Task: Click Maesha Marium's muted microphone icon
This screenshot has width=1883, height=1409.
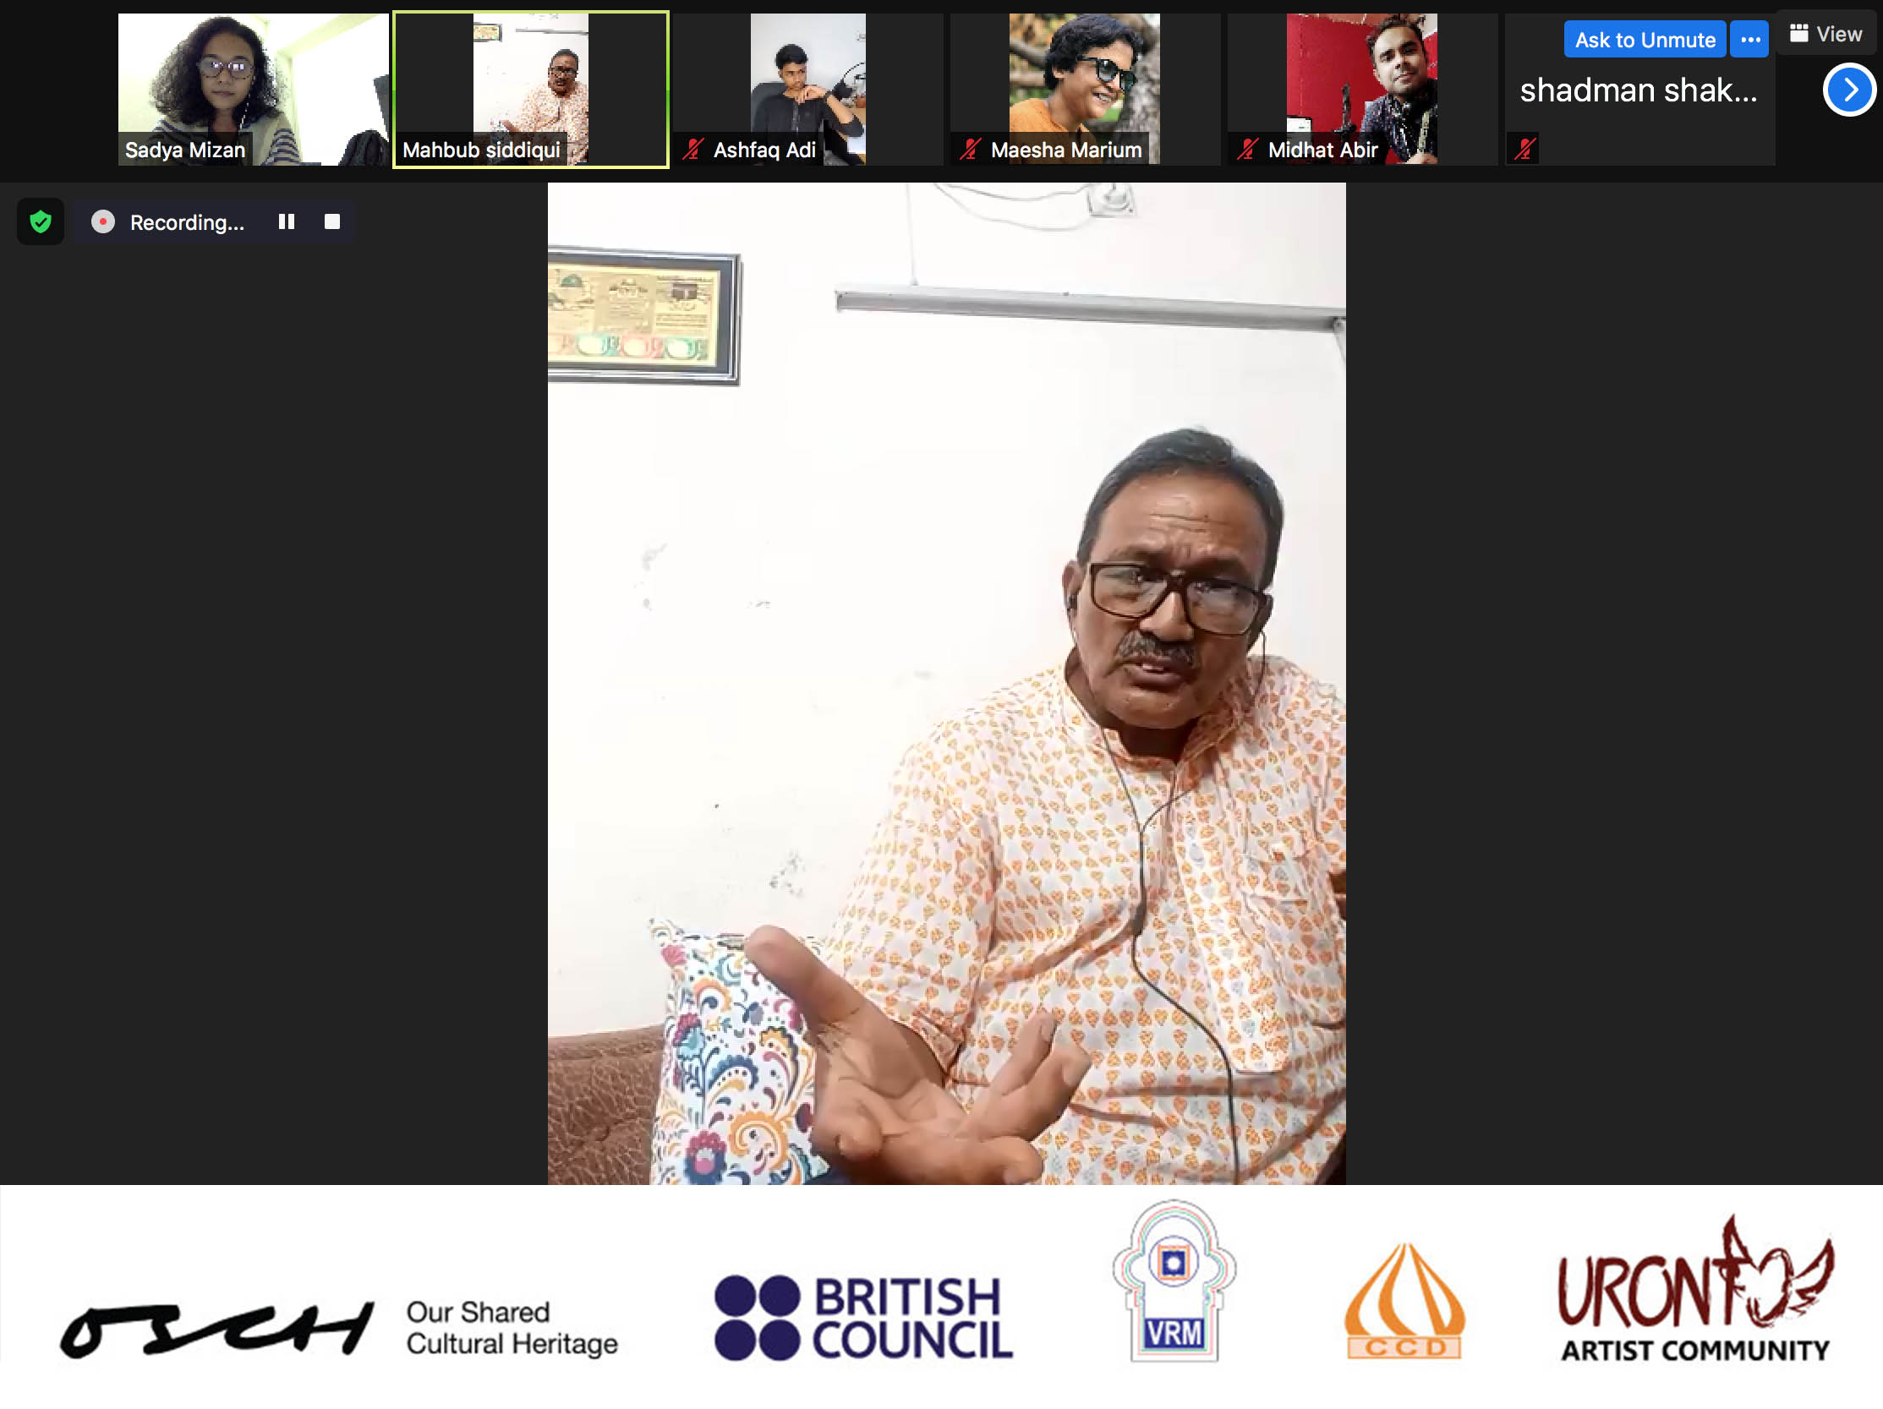Action: tap(970, 150)
